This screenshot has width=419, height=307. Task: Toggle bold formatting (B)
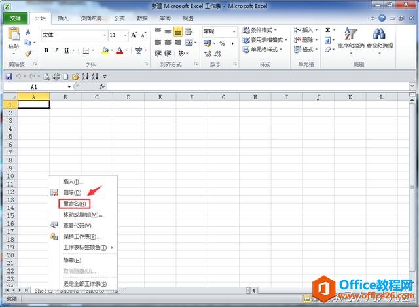tap(46, 50)
